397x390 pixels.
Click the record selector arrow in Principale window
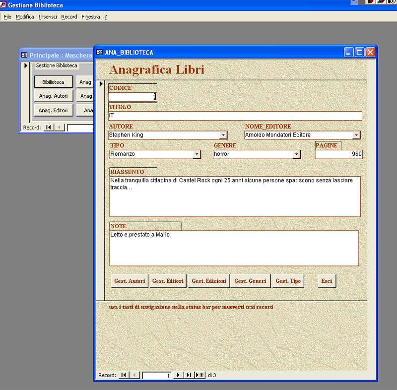pos(26,65)
